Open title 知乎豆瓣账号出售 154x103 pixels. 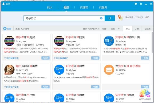tap(27, 66)
